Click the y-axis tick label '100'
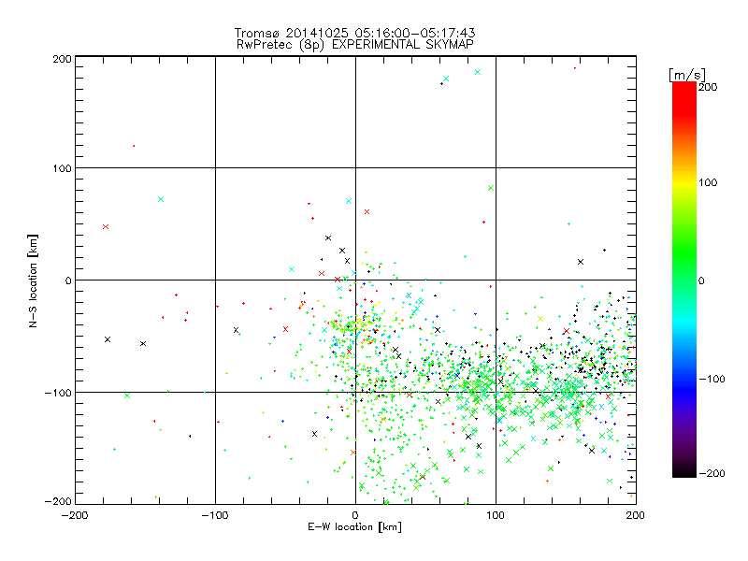 62,168
